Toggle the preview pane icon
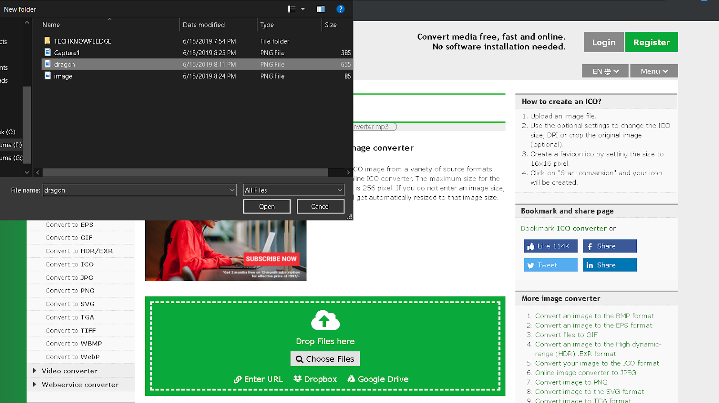This screenshot has height=403, width=719. [320, 9]
